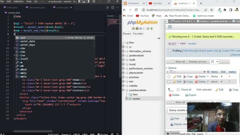Screen dimensions: 240x135
Task: Expand the performance_schema database
Action: click(x=123, y=69)
